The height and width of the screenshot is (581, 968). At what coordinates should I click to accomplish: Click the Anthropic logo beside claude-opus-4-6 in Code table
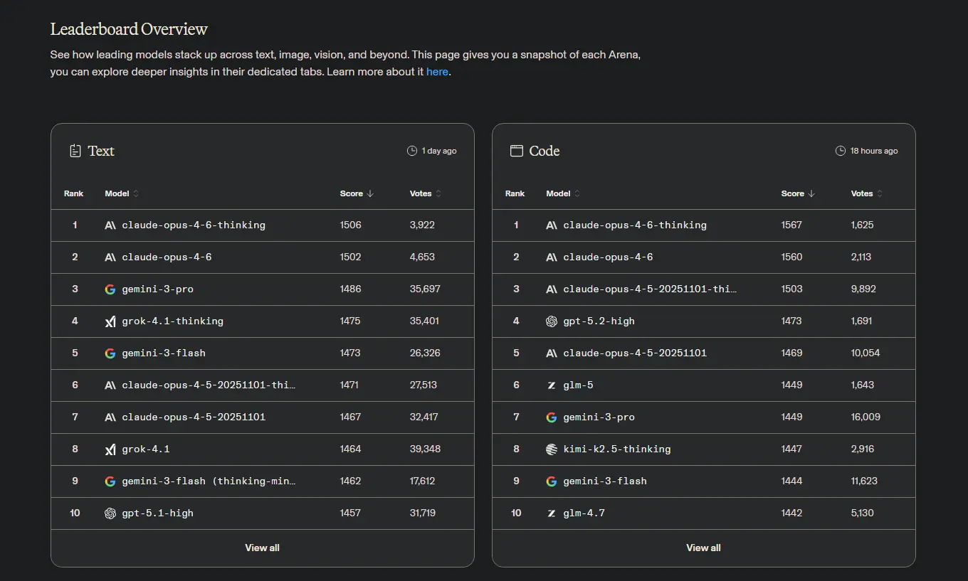pyautogui.click(x=552, y=257)
